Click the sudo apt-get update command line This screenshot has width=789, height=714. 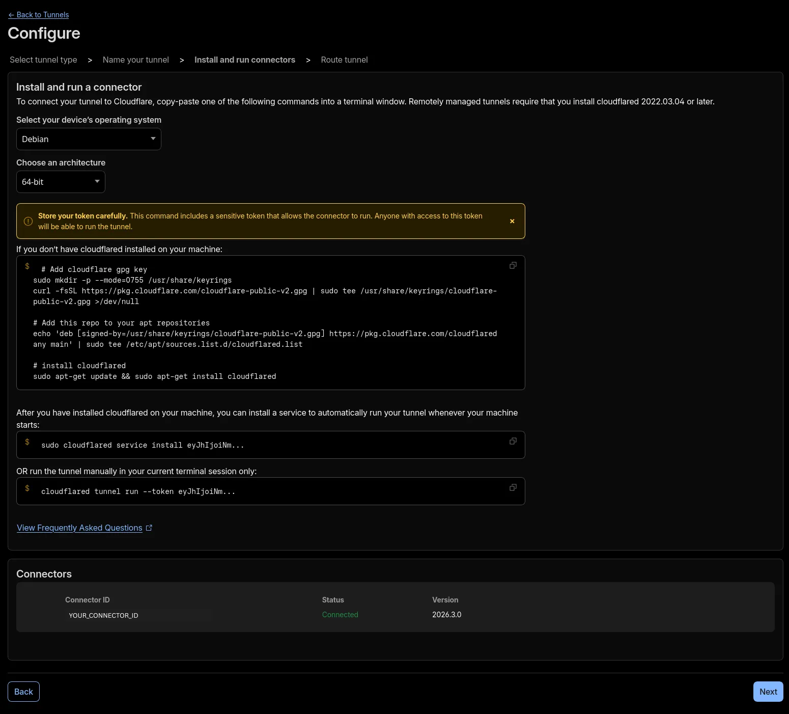(155, 376)
